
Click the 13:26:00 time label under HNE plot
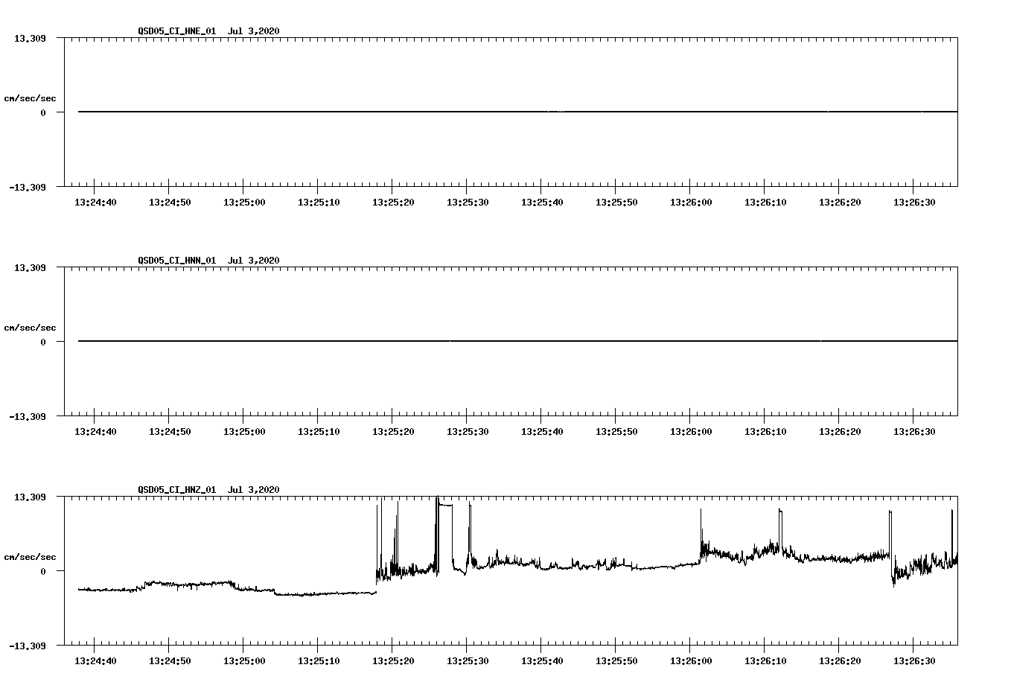click(x=691, y=202)
